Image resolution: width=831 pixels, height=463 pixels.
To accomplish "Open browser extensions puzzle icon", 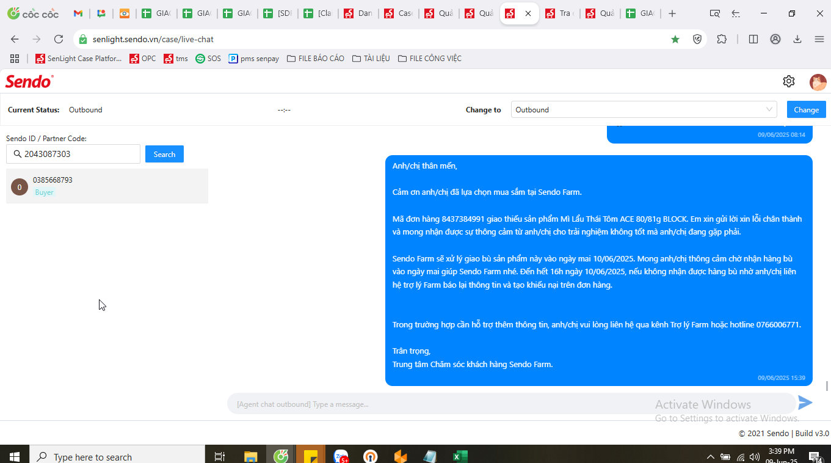I will point(722,39).
